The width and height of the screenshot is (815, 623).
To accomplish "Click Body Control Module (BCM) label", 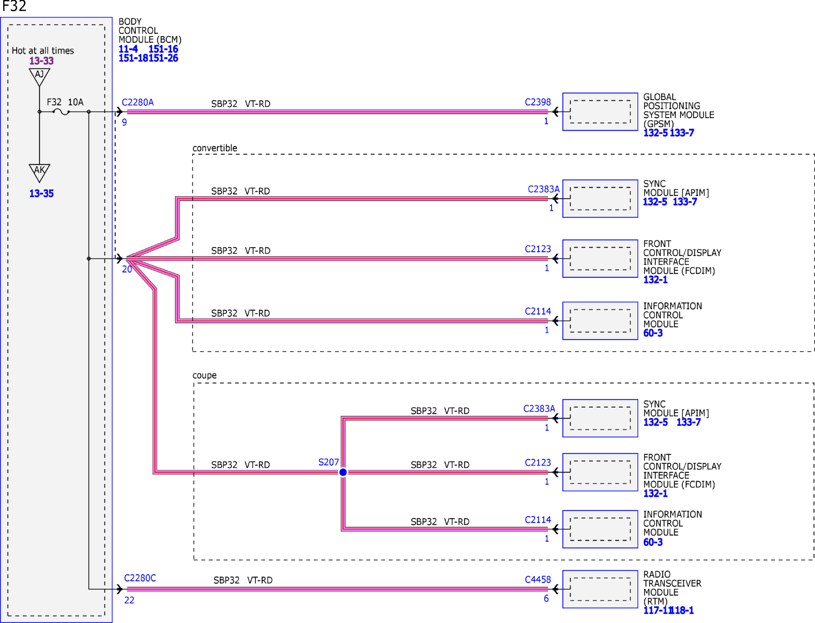I will (150, 31).
